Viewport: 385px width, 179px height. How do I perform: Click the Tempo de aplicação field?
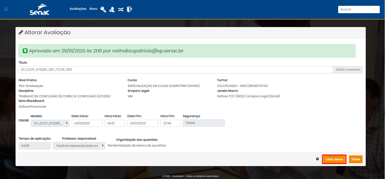click(x=35, y=146)
